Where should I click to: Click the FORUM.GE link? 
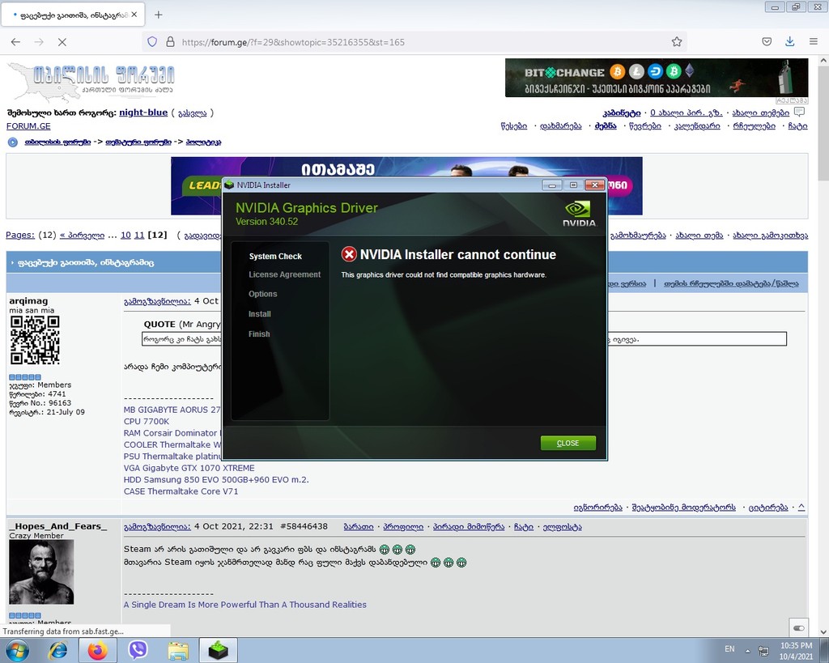tap(28, 125)
